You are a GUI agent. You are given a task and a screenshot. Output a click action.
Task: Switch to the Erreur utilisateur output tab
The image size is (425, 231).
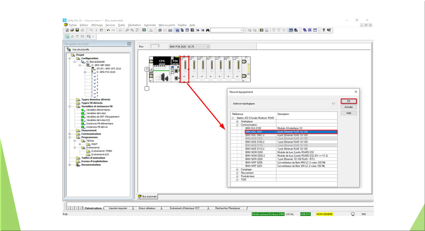pos(147,208)
